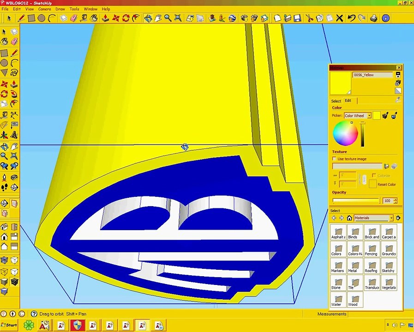Open the Picker Color Wheel dropdown
This screenshot has height=332, width=414.
369,115
